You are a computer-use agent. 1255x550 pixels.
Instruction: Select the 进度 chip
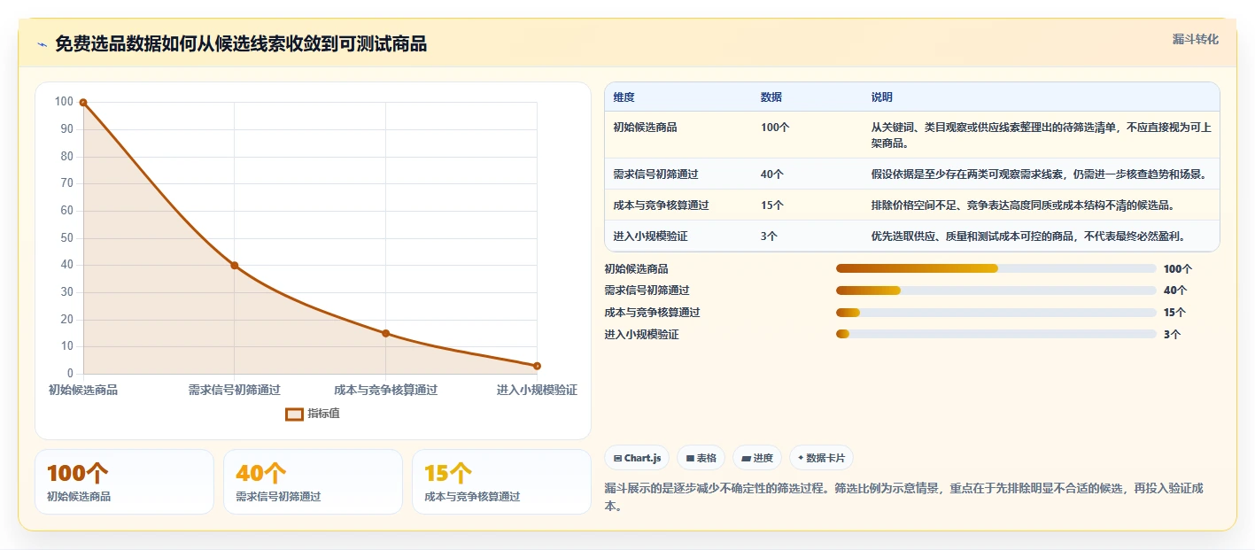[757, 458]
